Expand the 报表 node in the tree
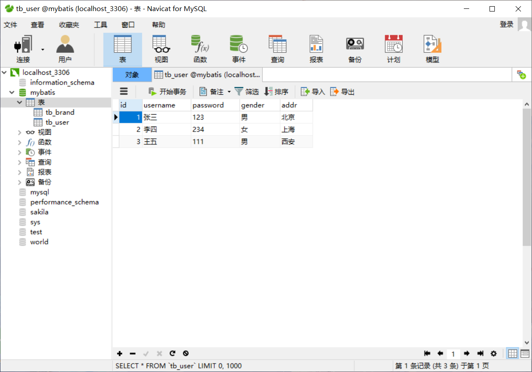 pyautogui.click(x=19, y=172)
